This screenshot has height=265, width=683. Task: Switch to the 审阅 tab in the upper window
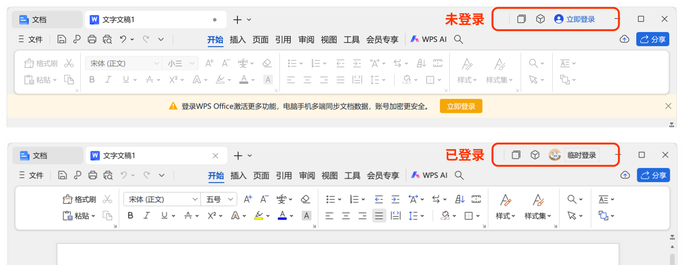pyautogui.click(x=306, y=40)
